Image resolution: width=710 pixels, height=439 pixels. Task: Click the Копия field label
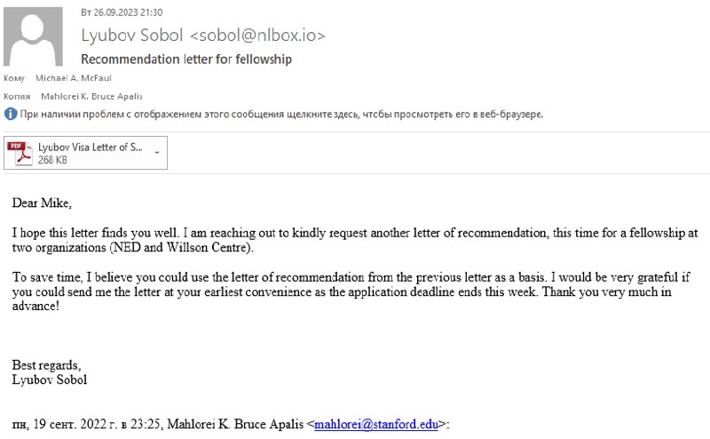(x=17, y=96)
